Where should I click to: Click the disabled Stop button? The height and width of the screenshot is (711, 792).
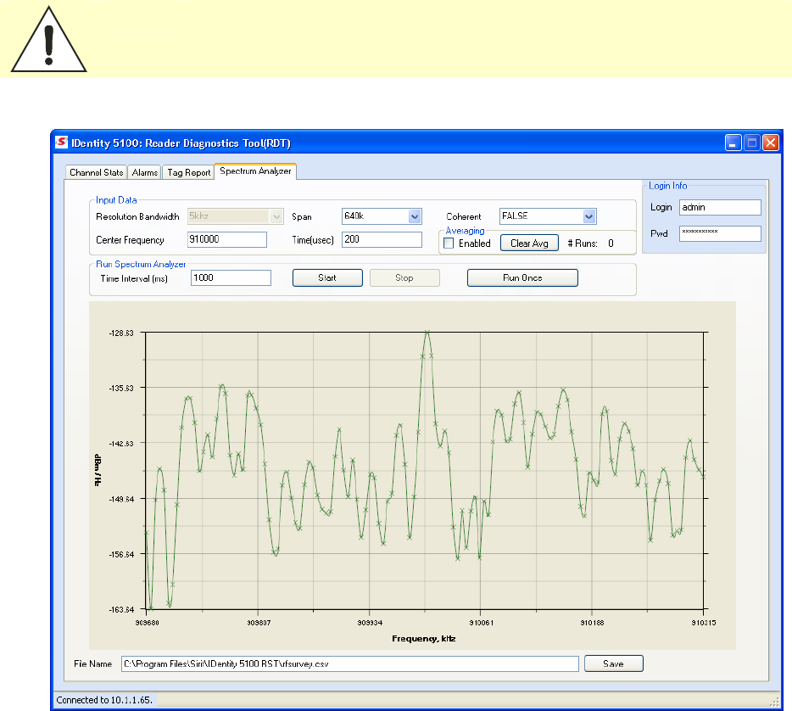pos(404,278)
